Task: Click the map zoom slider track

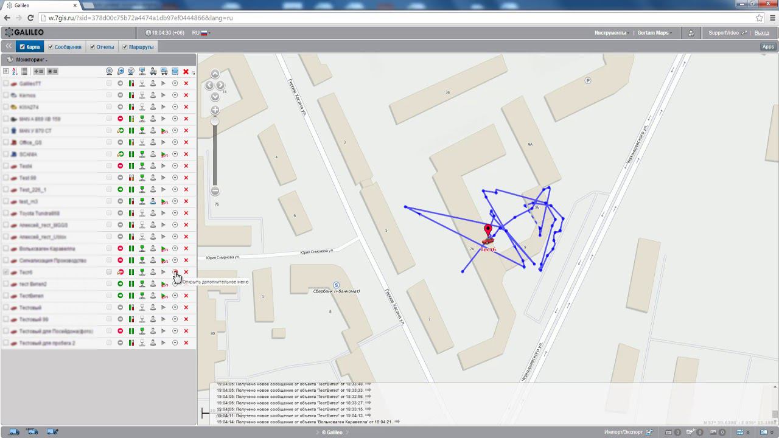Action: point(215,158)
